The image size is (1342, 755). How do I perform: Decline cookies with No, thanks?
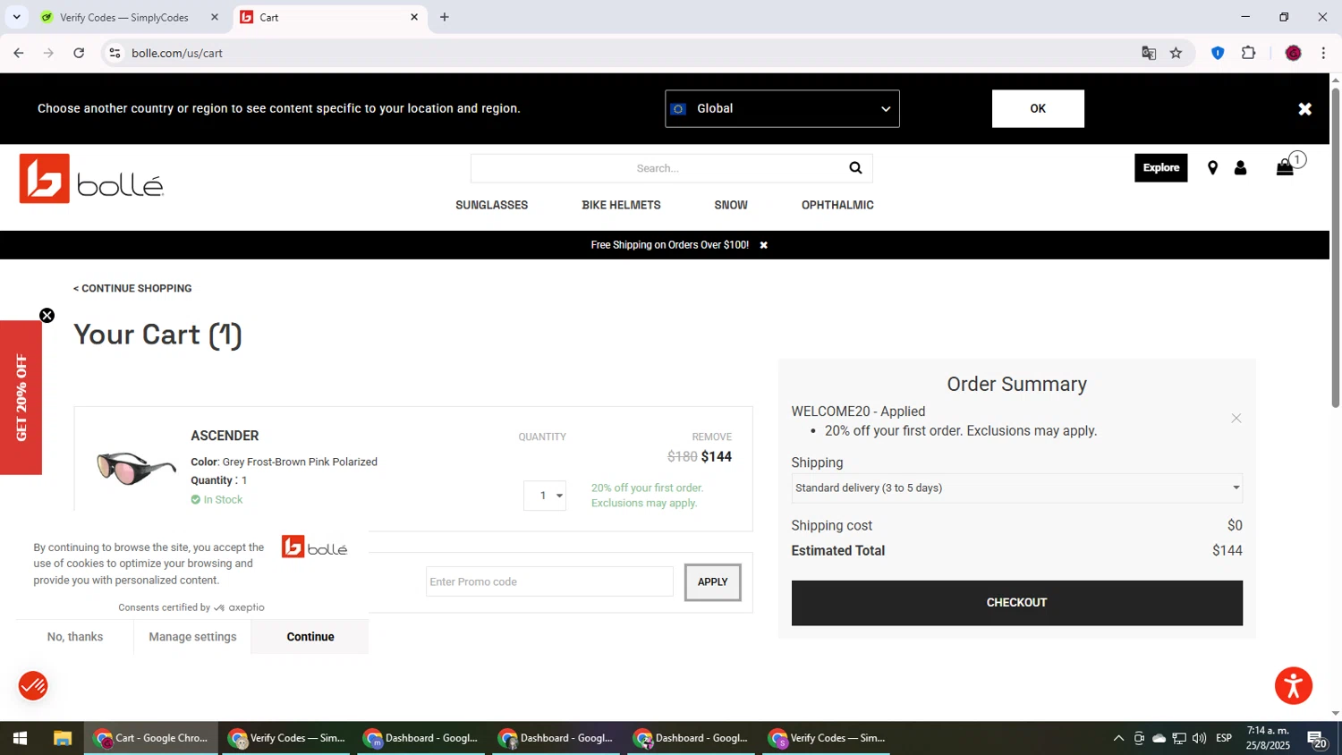75,637
